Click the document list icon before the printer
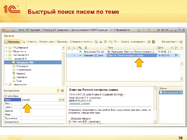187x140 pixels. (96, 42)
